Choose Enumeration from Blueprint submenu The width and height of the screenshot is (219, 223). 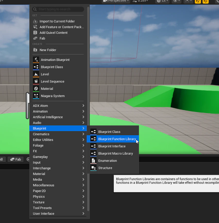[113, 161]
